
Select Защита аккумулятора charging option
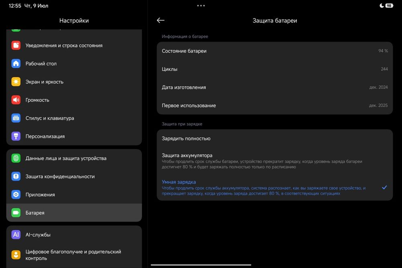tap(275, 161)
